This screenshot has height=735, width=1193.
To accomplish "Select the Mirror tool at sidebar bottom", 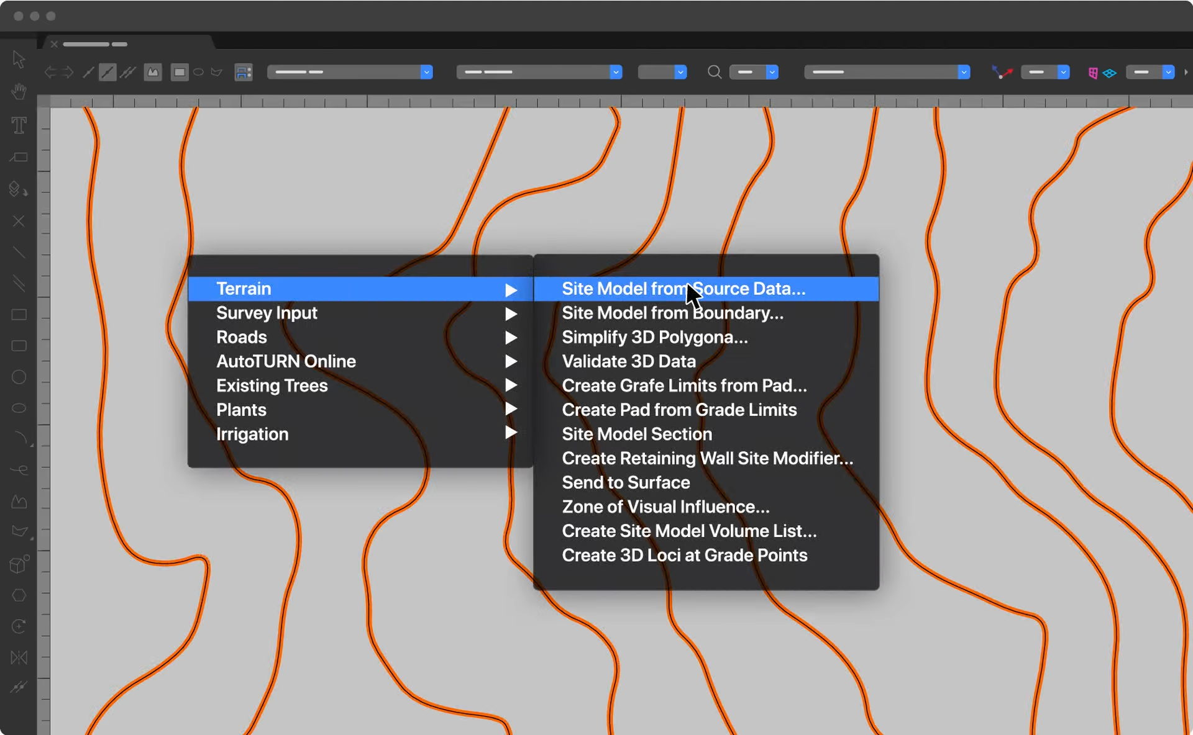I will pyautogui.click(x=19, y=657).
